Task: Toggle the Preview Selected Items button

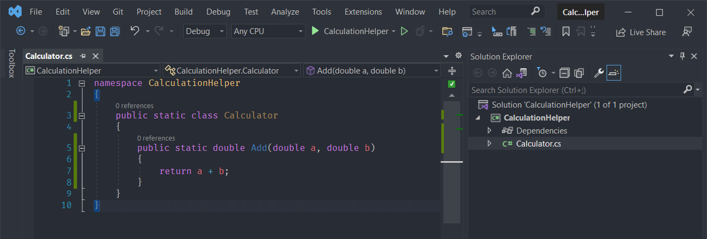Action: (x=614, y=73)
